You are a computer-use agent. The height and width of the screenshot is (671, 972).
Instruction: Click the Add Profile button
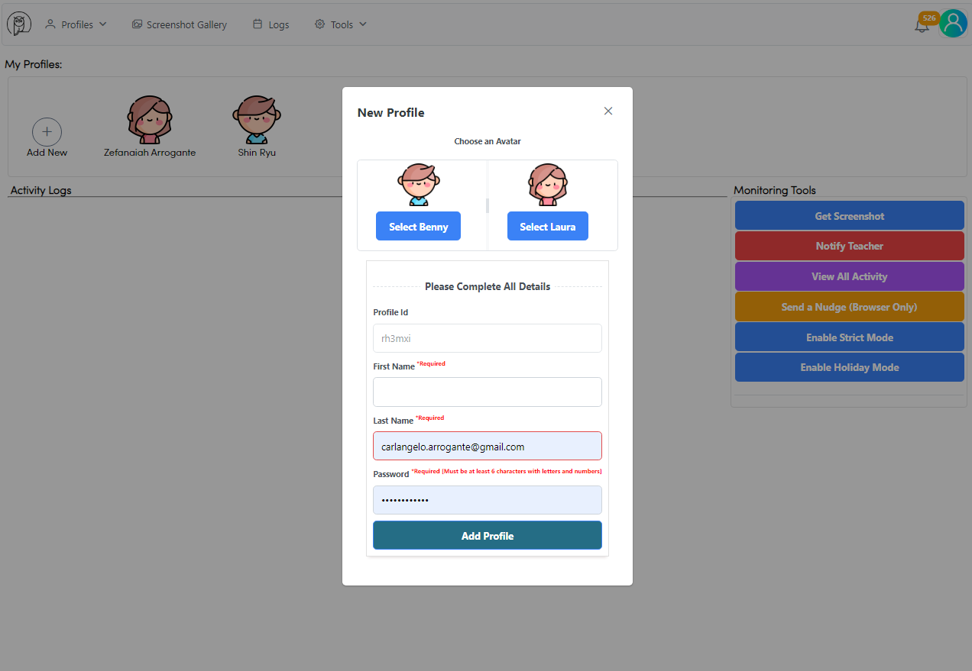(x=487, y=536)
